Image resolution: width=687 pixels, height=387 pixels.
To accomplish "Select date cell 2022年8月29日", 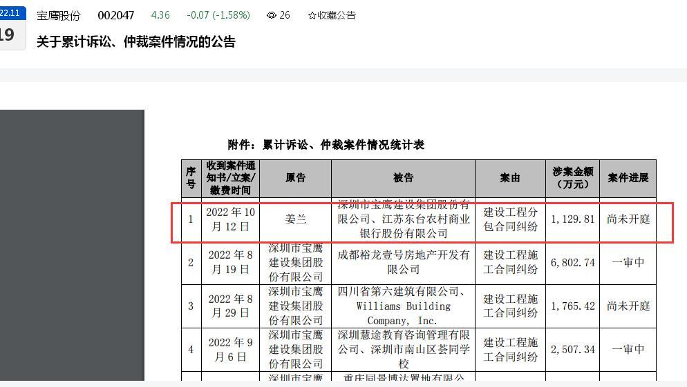I will (230, 306).
